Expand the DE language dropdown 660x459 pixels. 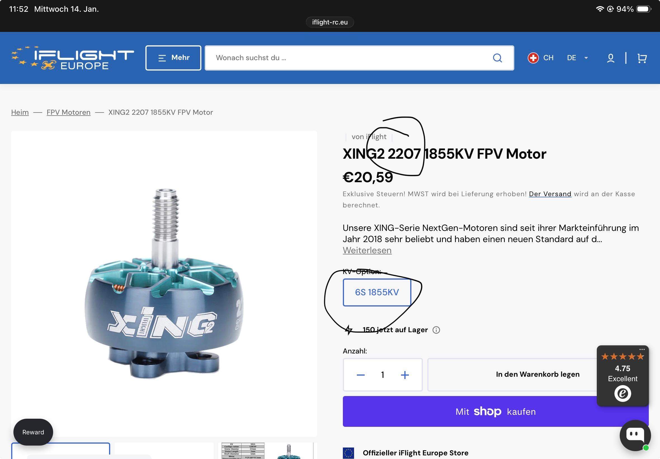577,58
